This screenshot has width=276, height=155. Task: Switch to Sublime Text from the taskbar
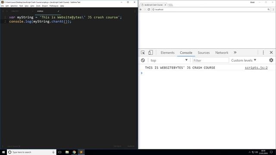[x=81, y=152]
